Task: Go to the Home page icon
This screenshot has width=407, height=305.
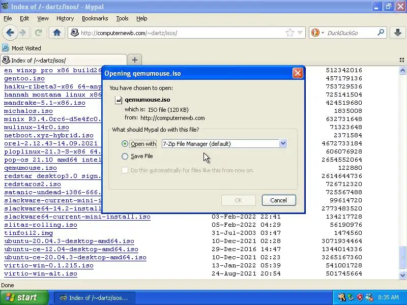Action: pos(57,33)
